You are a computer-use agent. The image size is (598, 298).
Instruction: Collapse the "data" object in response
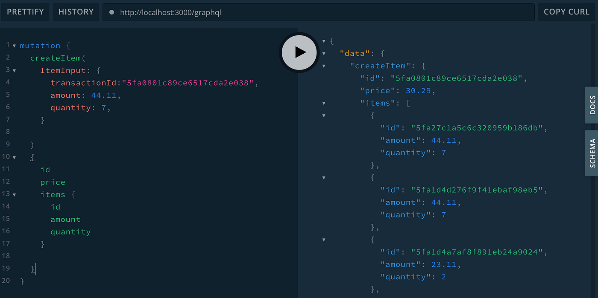pyautogui.click(x=324, y=53)
